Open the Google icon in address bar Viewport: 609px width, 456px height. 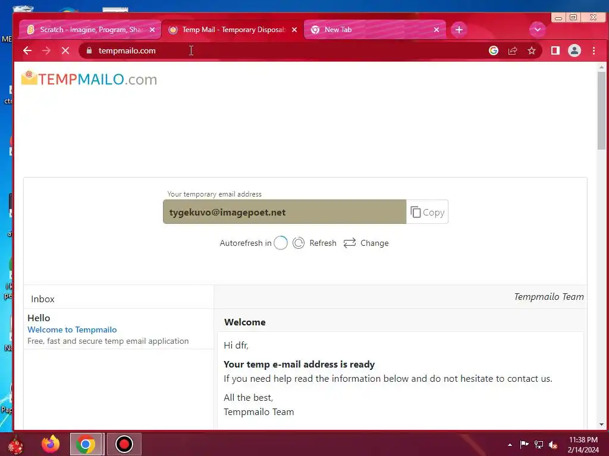tap(493, 51)
